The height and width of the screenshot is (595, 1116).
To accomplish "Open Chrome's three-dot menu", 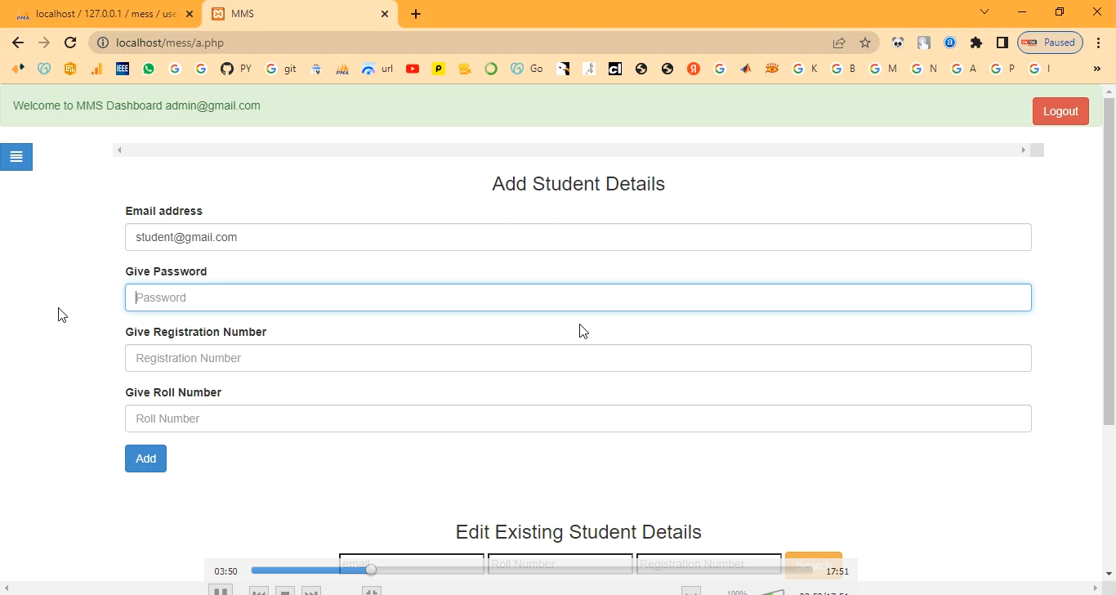I will coord(1099,42).
